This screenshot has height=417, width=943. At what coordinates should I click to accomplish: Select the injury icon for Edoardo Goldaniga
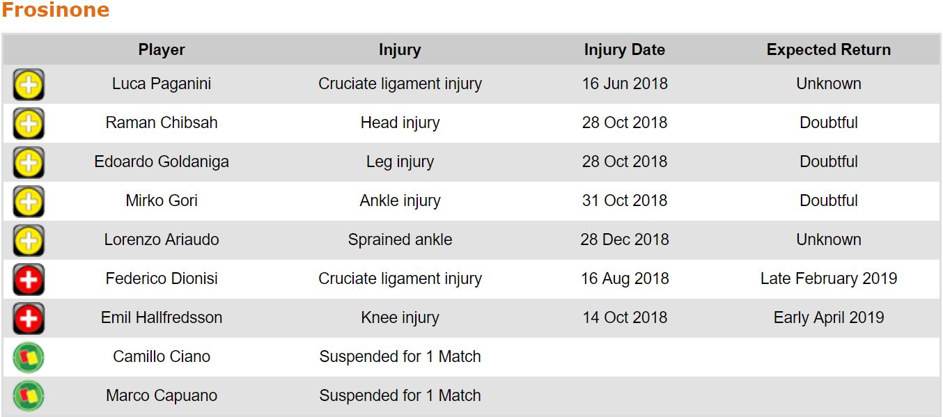pos(29,163)
